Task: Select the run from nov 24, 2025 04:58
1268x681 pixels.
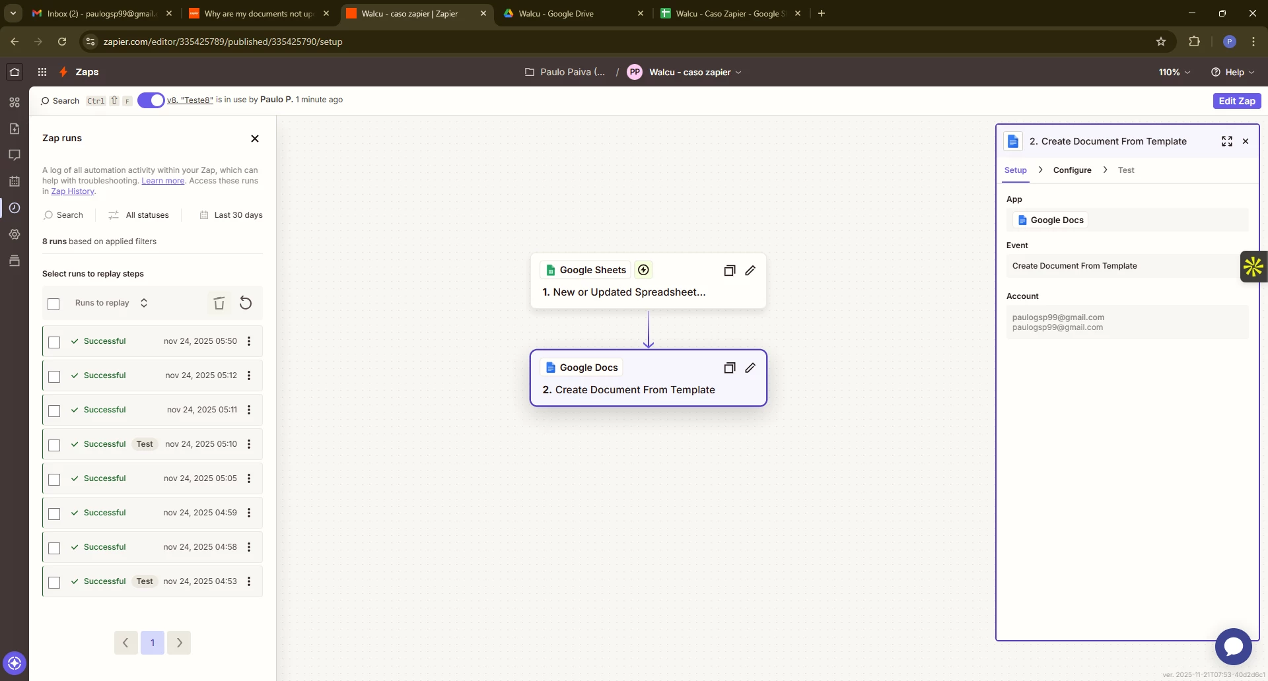Action: 54,548
